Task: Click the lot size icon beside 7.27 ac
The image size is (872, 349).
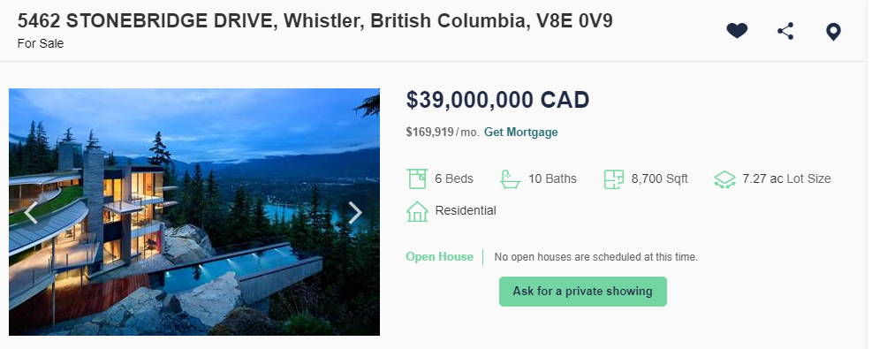Action: pos(724,179)
